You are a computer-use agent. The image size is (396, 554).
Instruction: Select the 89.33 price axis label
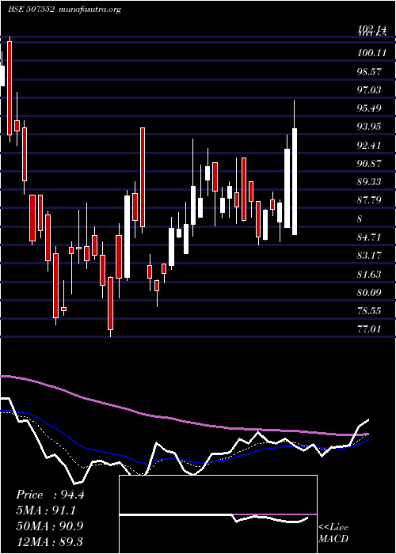click(x=370, y=182)
